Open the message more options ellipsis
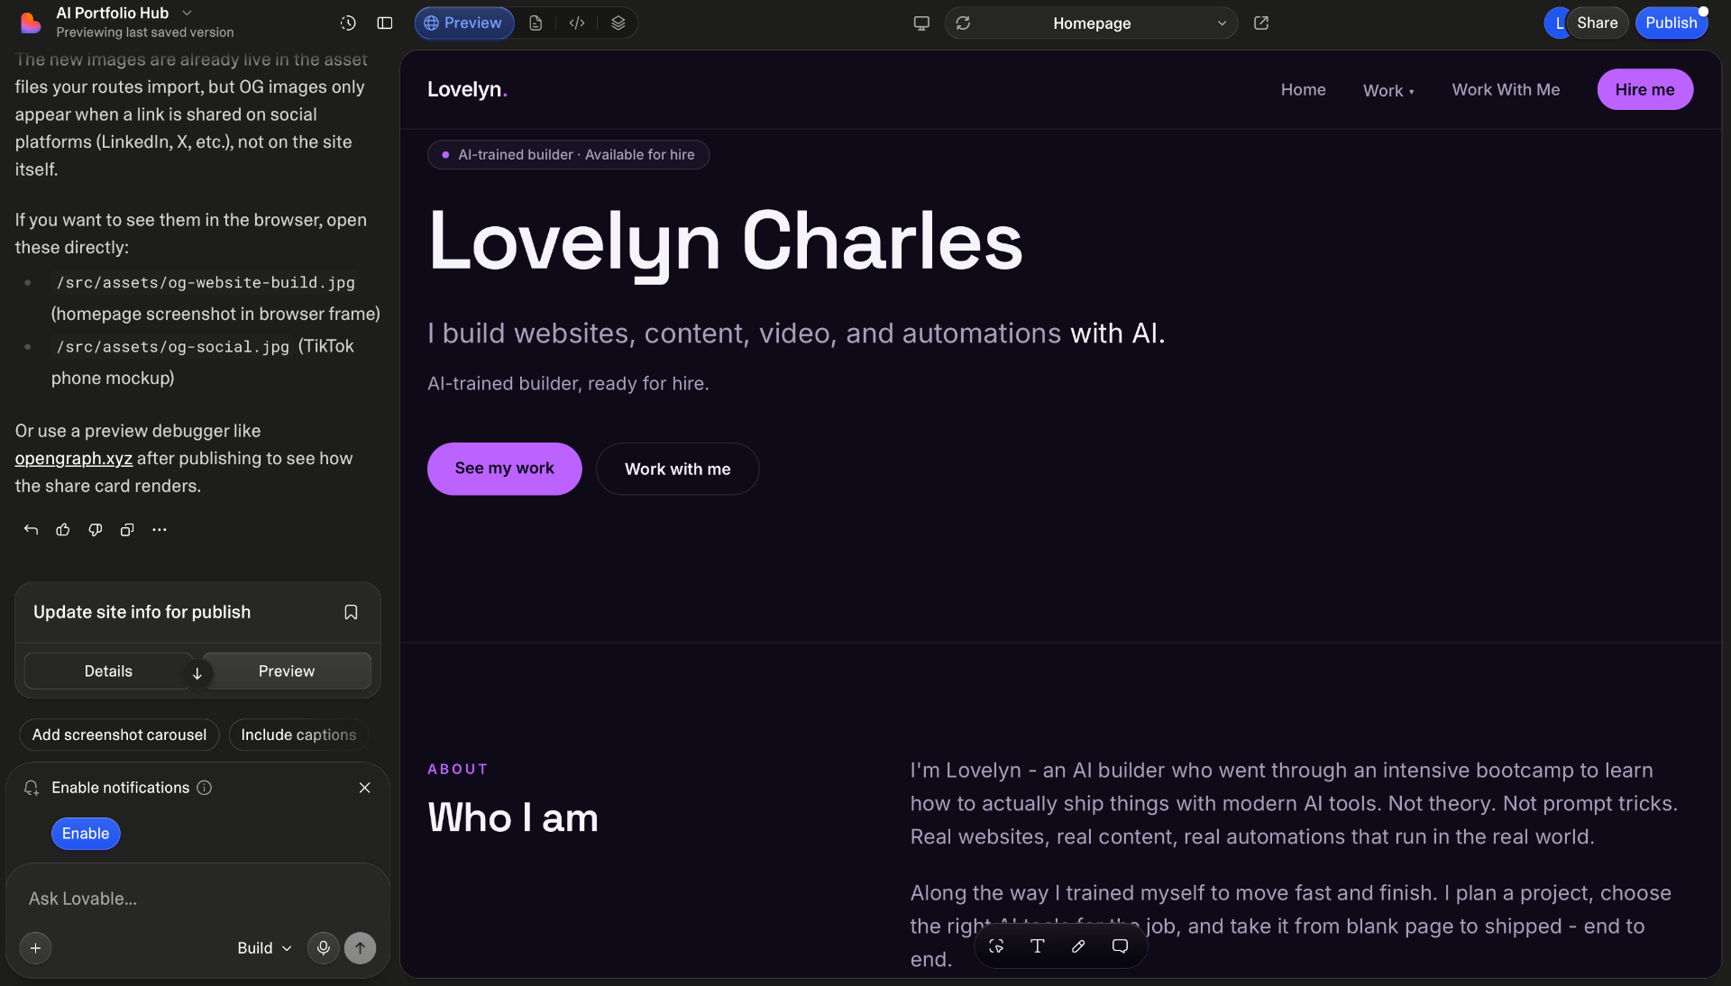This screenshot has height=986, width=1731. point(160,530)
